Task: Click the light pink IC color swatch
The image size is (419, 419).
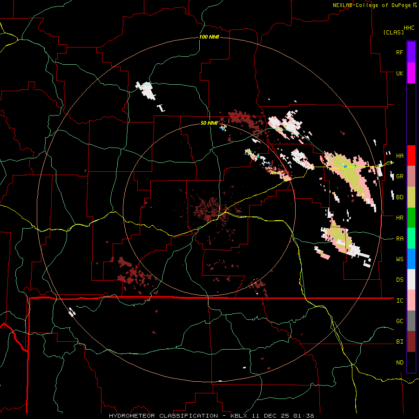Action: point(411,300)
